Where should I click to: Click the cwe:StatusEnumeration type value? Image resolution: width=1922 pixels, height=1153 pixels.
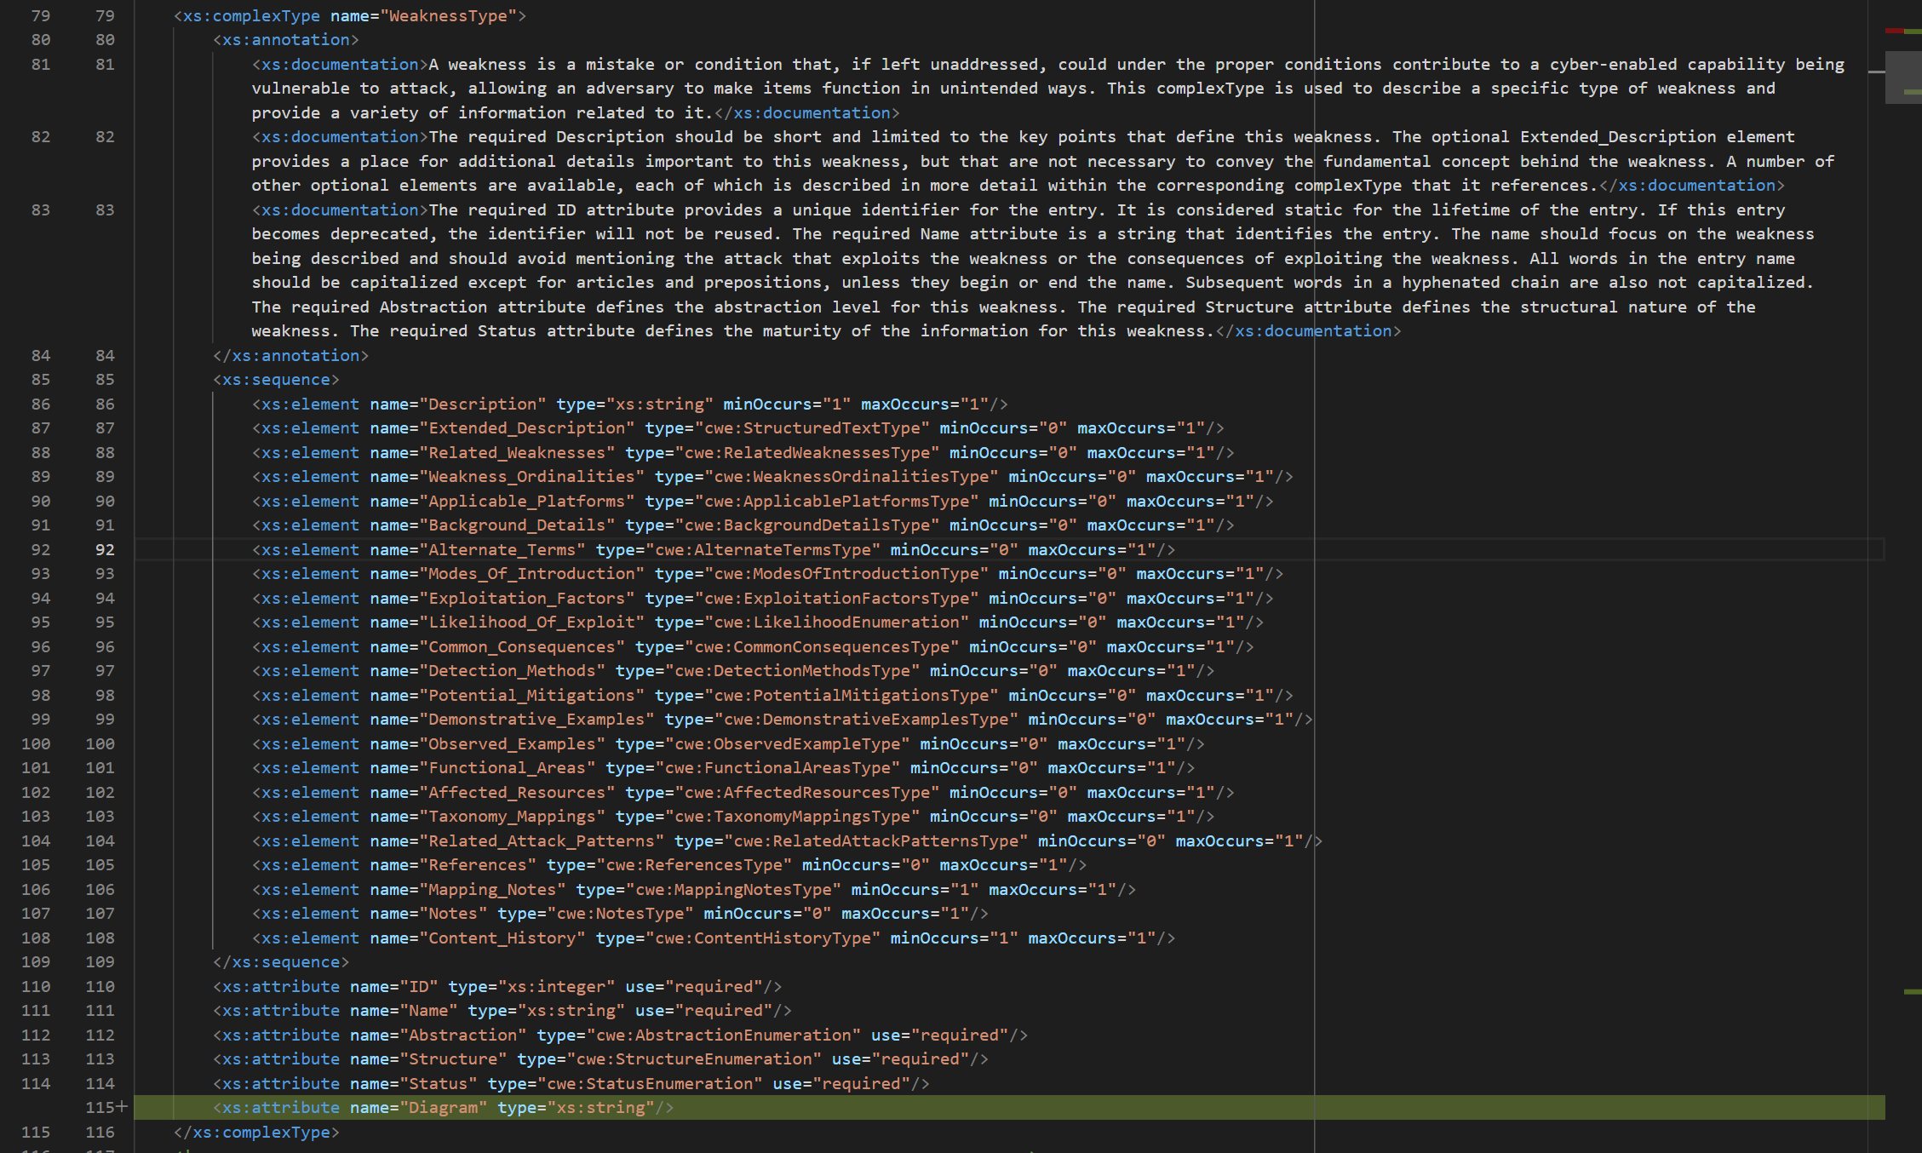tap(651, 1084)
